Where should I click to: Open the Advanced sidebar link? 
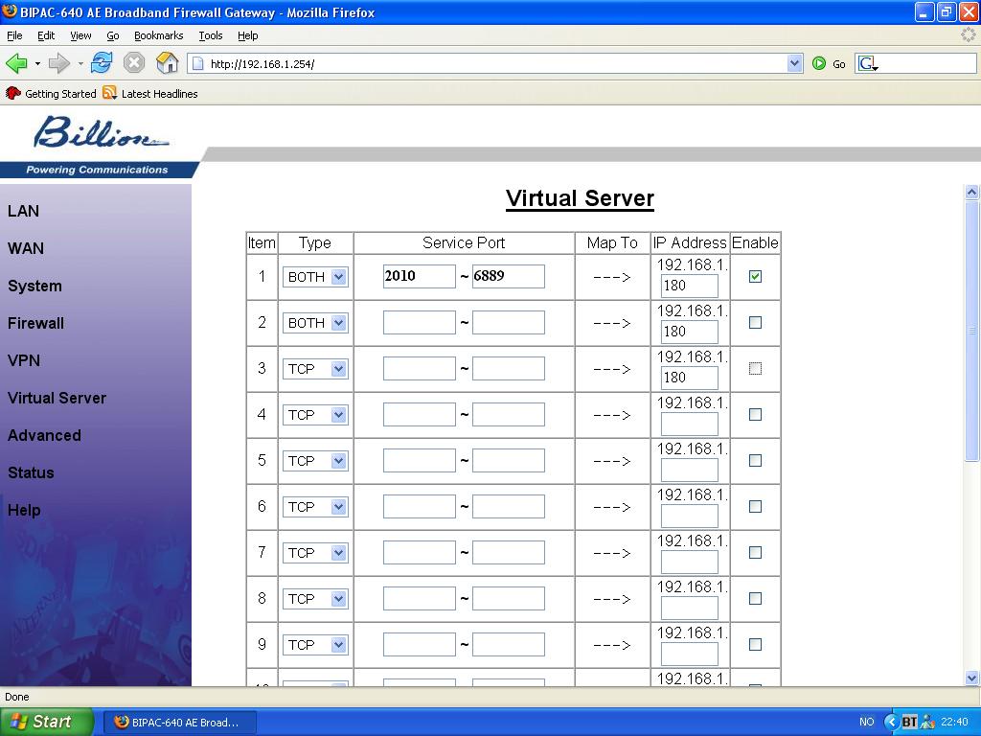point(44,436)
